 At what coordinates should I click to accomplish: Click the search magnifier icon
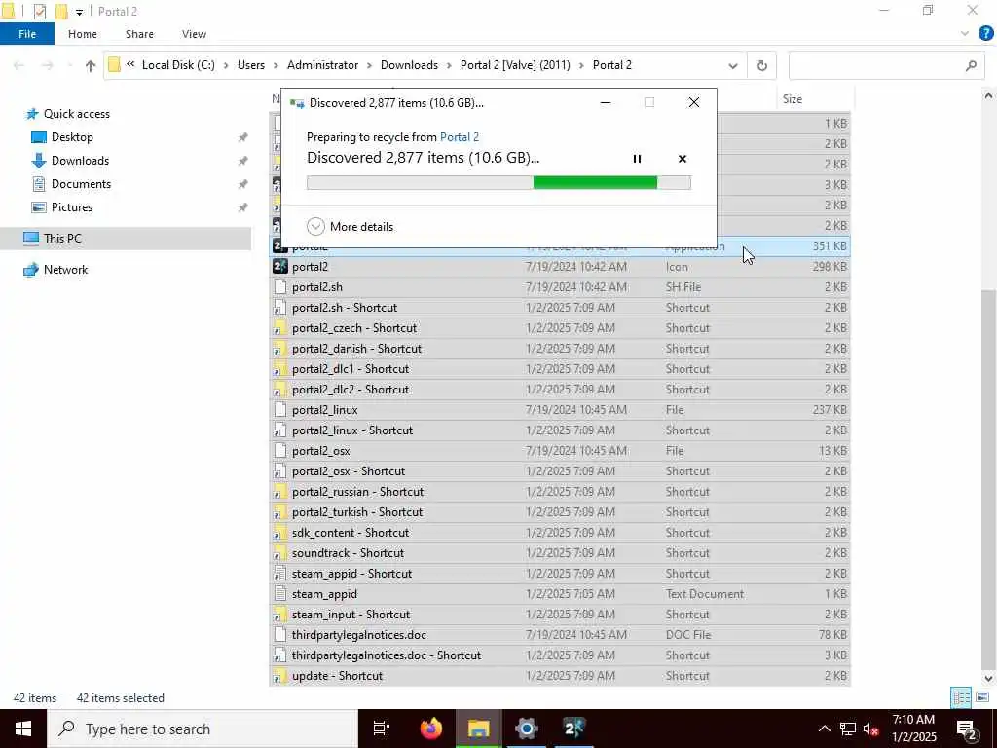pyautogui.click(x=971, y=65)
